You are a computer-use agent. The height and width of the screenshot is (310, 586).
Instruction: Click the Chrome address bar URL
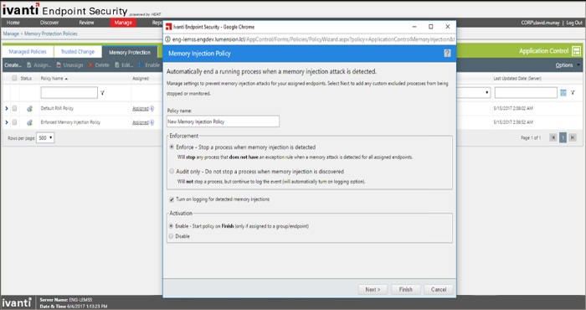point(313,39)
